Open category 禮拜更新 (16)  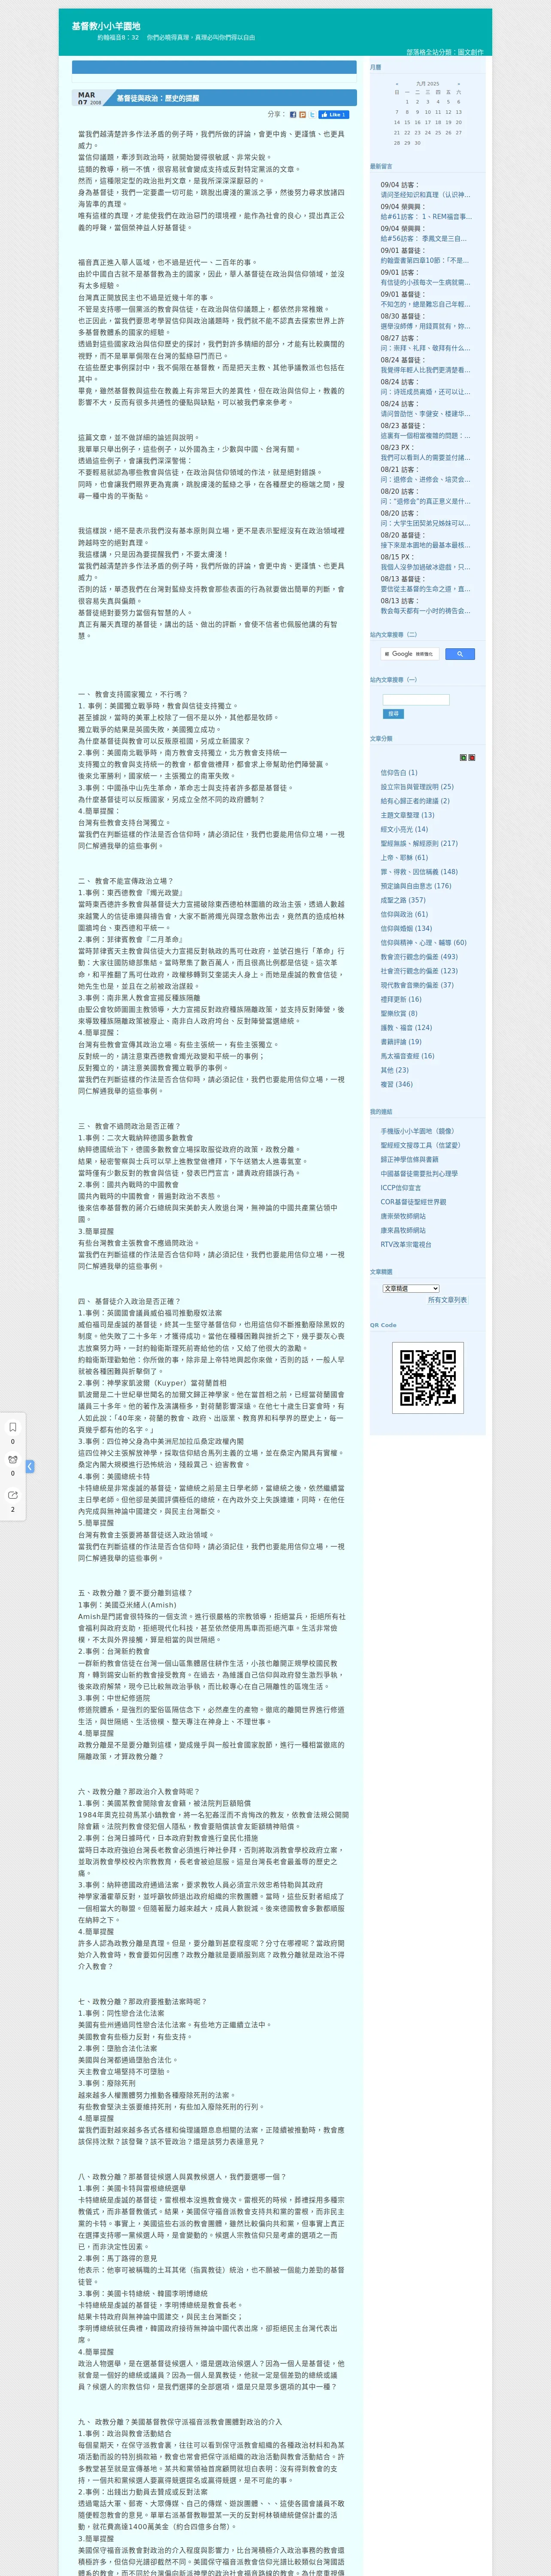[401, 999]
